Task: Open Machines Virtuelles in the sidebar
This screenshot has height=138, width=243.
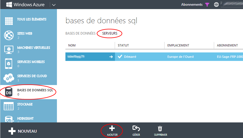Action: pyautogui.click(x=34, y=48)
